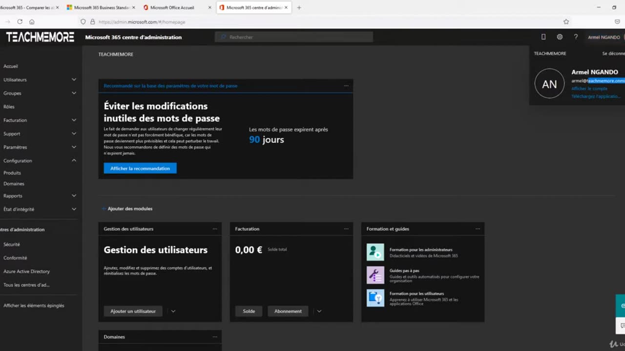The image size is (625, 351).
Task: Open Formation pour les utilisateurs link text
Action: [x=417, y=293]
